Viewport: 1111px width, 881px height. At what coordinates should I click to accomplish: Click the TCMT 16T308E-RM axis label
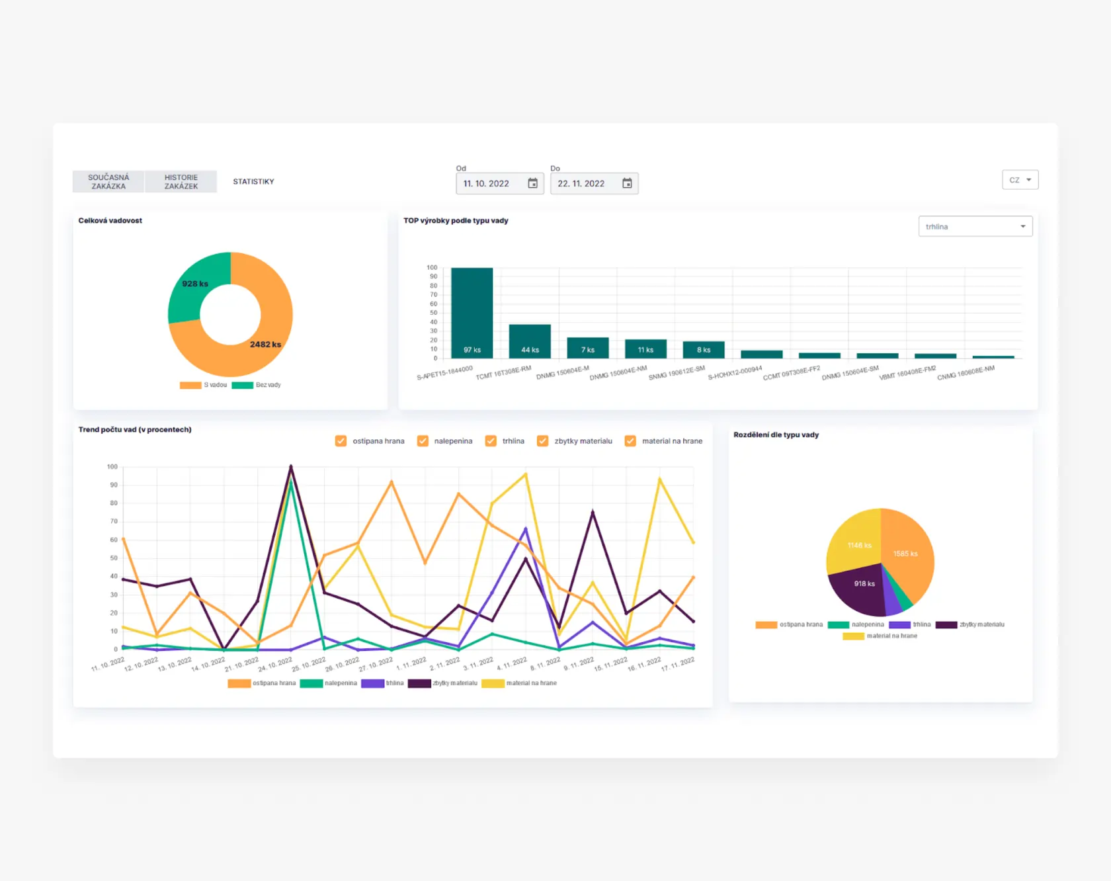[504, 373]
